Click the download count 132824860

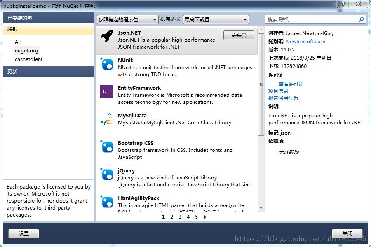294,66
